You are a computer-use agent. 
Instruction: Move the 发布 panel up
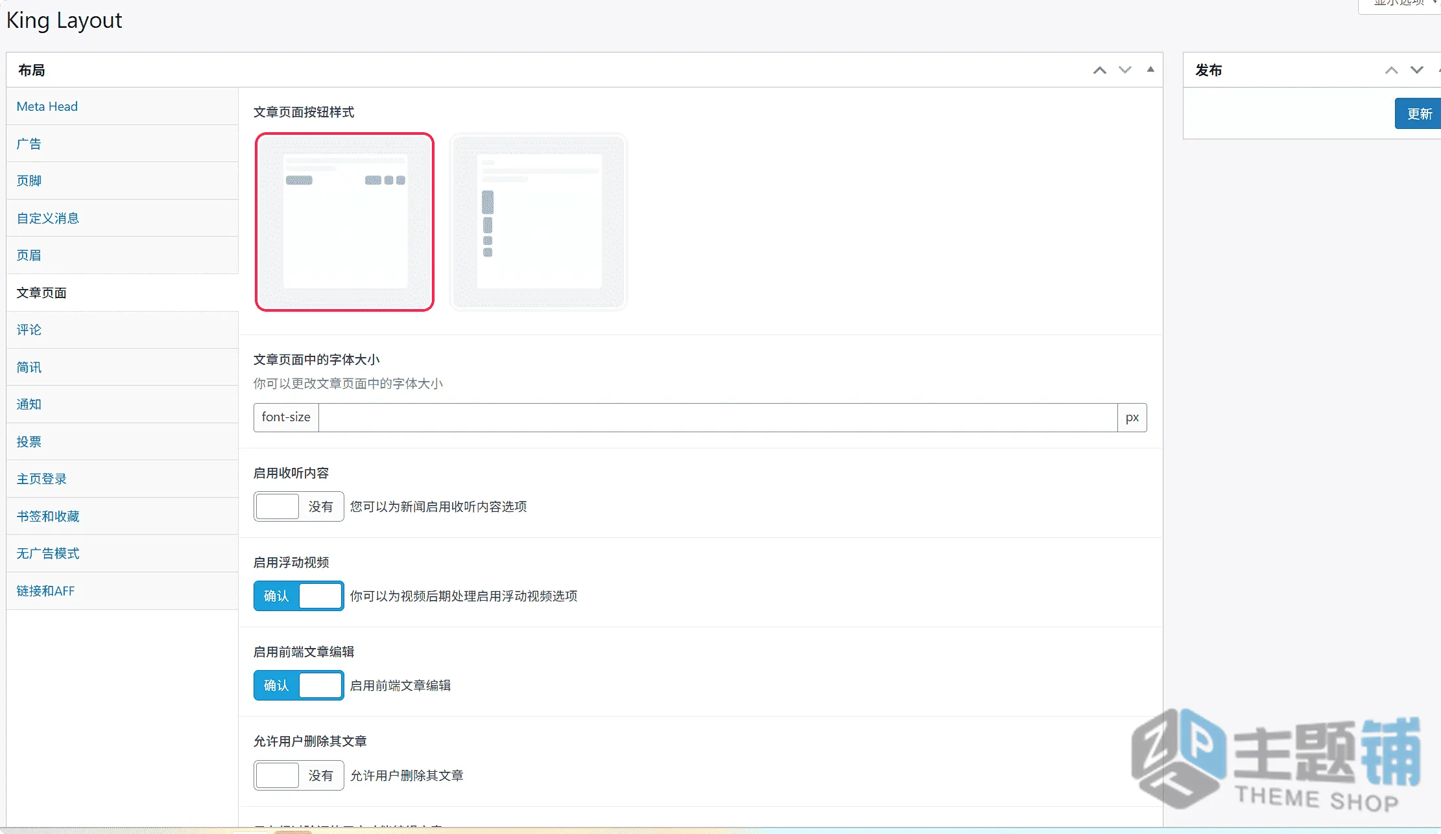(x=1392, y=70)
